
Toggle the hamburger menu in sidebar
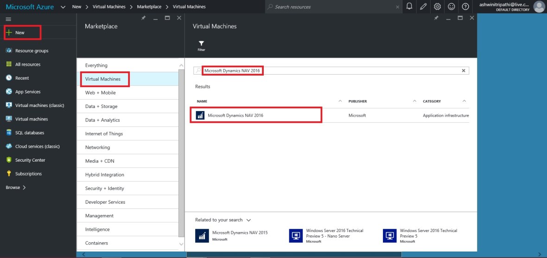tap(8, 19)
